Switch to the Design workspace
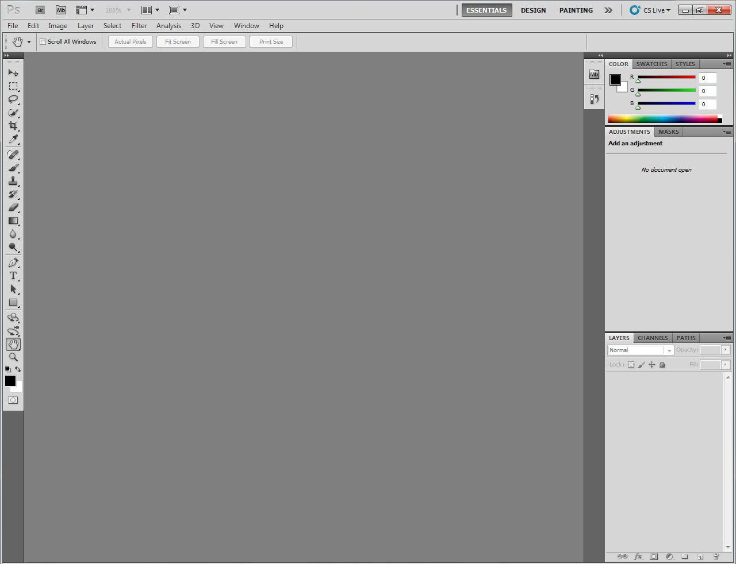 pos(534,10)
